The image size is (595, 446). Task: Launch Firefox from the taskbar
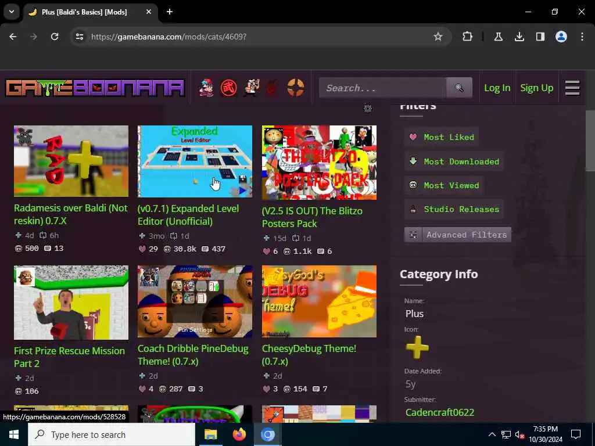[239, 434]
